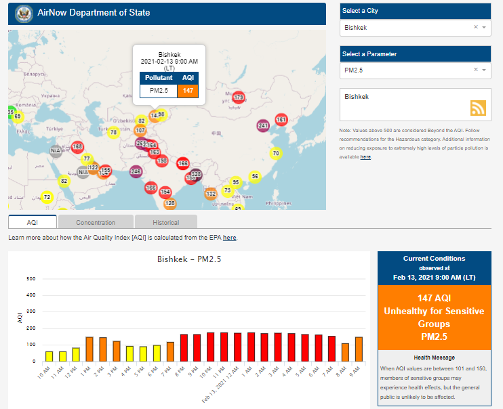
Task: Open the EPA 'here' link about AQI
Action: click(x=230, y=238)
